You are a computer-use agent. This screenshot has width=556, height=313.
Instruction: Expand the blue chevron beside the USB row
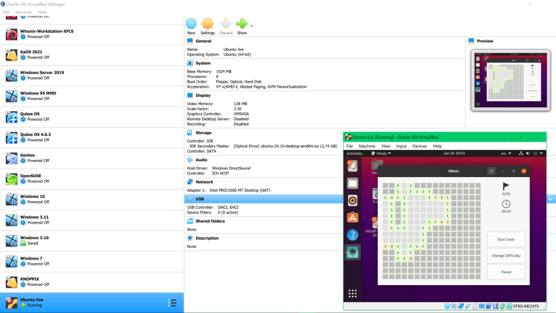(x=550, y=199)
